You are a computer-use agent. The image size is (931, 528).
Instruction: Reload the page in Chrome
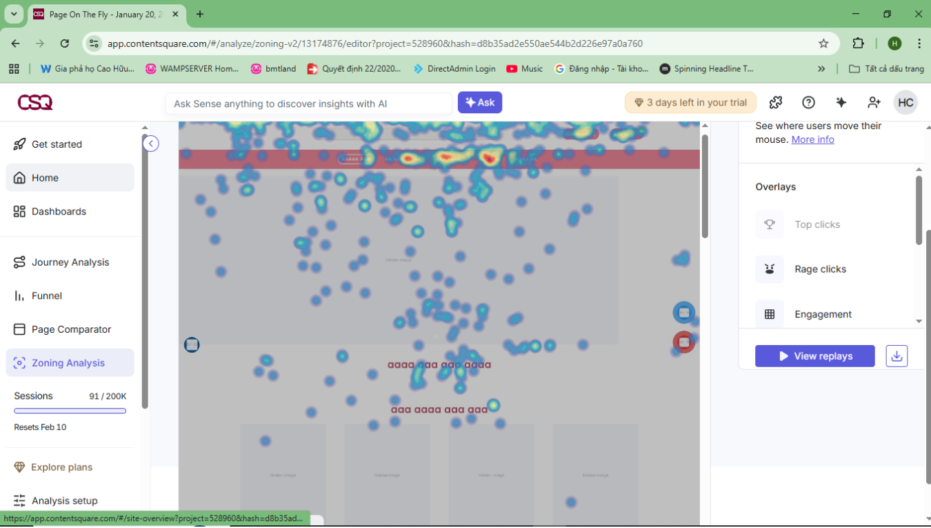(x=64, y=43)
